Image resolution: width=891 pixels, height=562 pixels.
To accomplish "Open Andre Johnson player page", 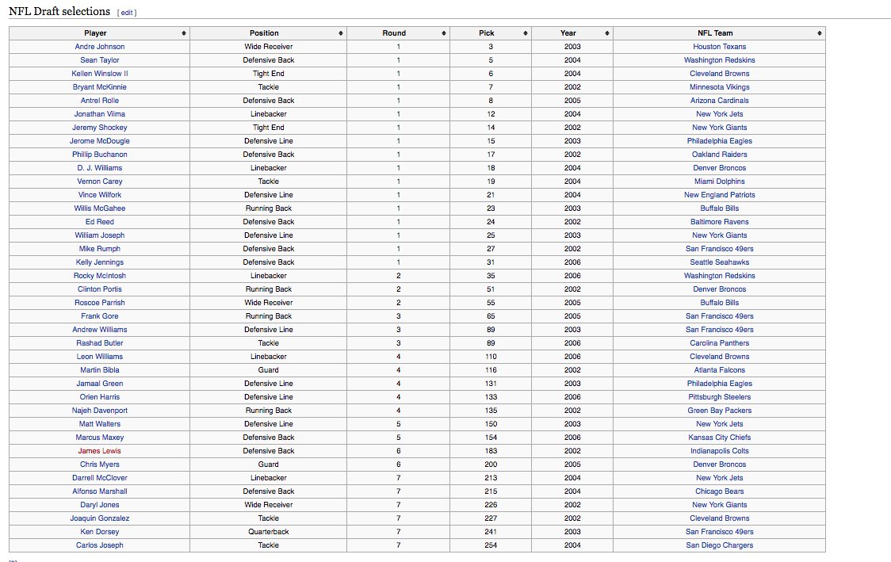I will coord(99,47).
